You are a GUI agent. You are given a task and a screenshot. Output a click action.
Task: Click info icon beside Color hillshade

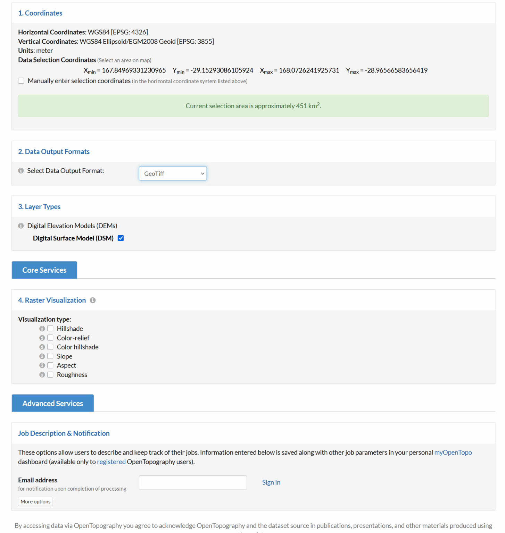click(x=42, y=347)
